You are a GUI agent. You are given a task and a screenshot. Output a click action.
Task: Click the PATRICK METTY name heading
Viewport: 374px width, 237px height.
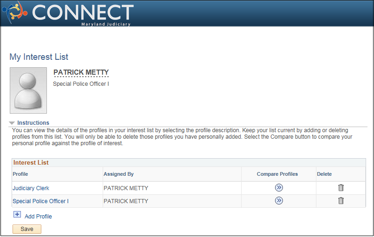pos(81,72)
